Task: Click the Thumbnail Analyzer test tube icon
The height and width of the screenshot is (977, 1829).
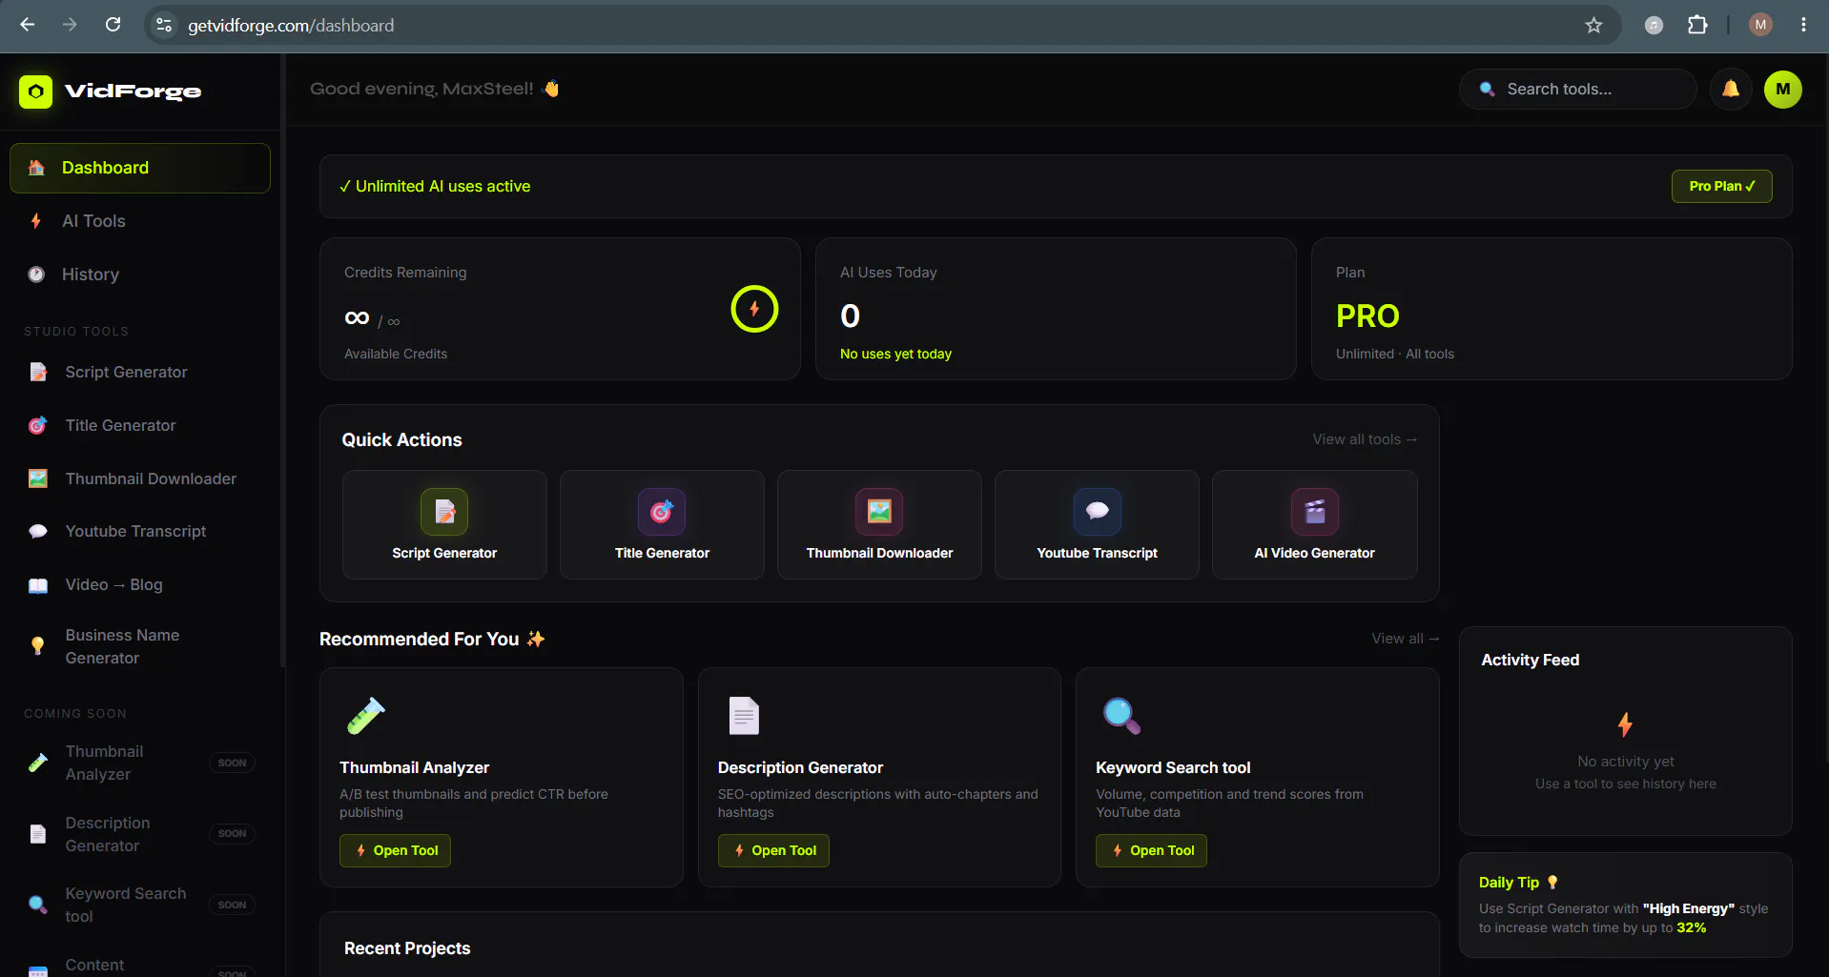Action: coord(365,716)
